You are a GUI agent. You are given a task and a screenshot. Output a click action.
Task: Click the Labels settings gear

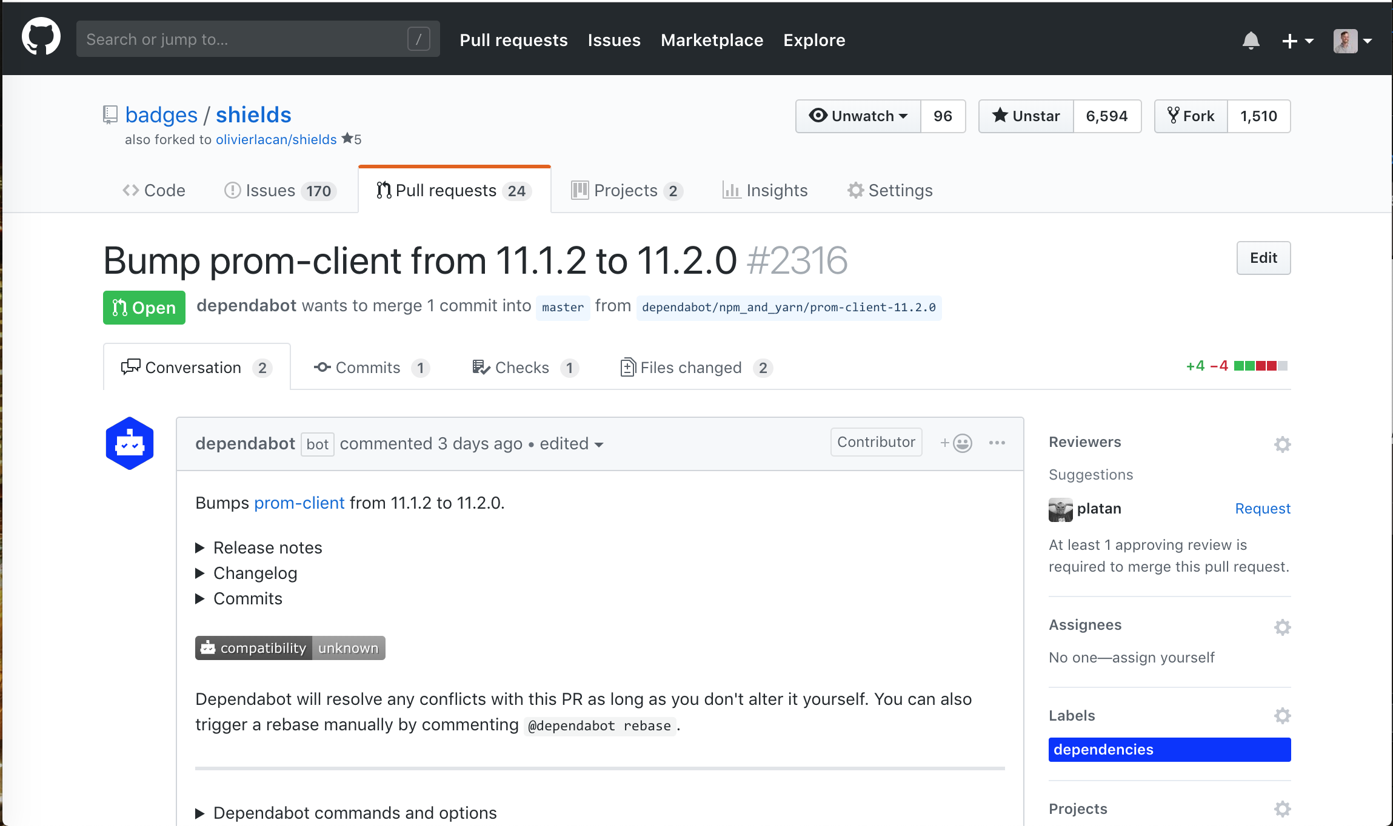pyautogui.click(x=1282, y=715)
